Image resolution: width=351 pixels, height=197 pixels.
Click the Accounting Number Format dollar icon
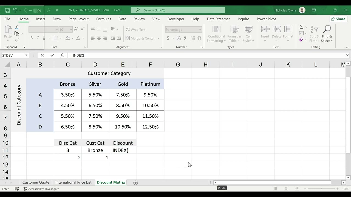[x=168, y=38]
